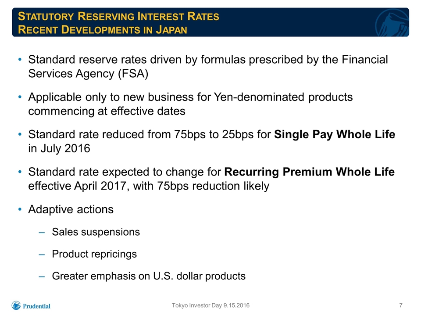Click 'Financial Services Agency (FSA)' text
The height and width of the screenshot is (316, 421).
(x=88, y=74)
